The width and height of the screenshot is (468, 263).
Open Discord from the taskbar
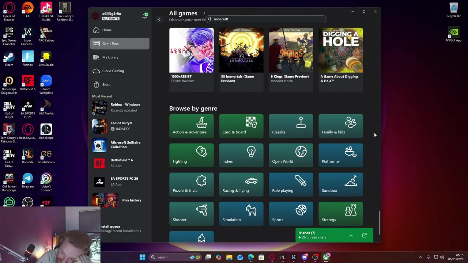point(304,257)
